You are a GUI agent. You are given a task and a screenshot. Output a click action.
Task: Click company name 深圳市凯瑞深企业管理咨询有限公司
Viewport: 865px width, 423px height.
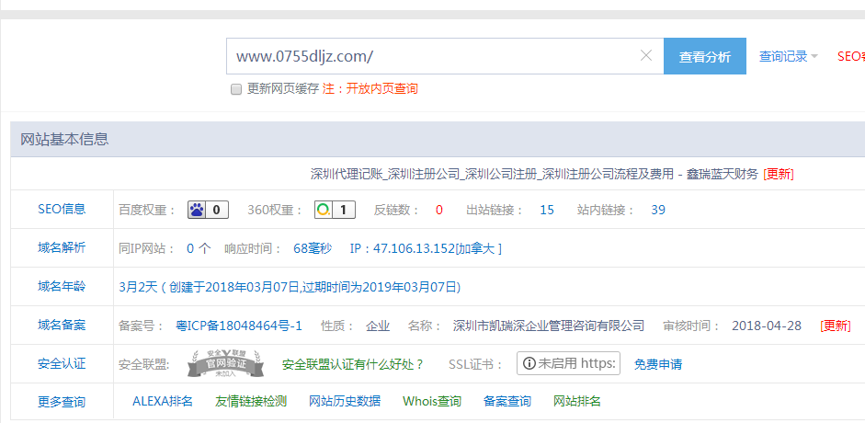click(x=549, y=326)
